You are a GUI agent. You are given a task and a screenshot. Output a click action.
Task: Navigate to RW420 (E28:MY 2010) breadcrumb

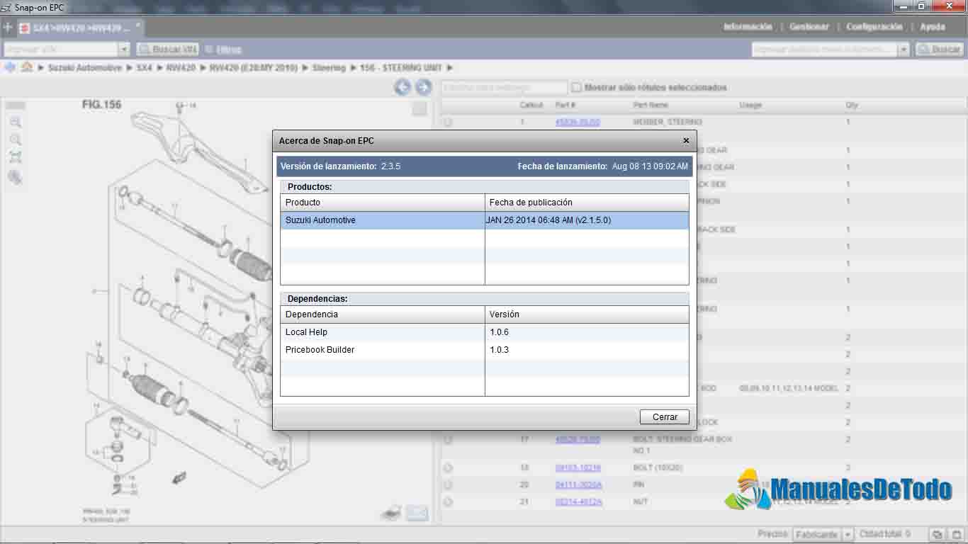[254, 68]
